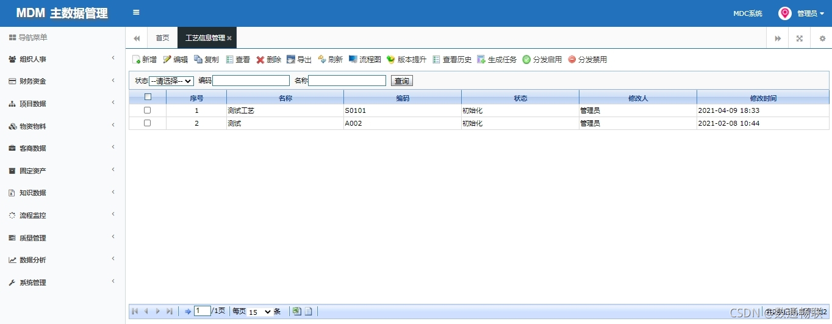
Task: Open the 流程图 (flow chart) icon
Action: pyautogui.click(x=353, y=59)
